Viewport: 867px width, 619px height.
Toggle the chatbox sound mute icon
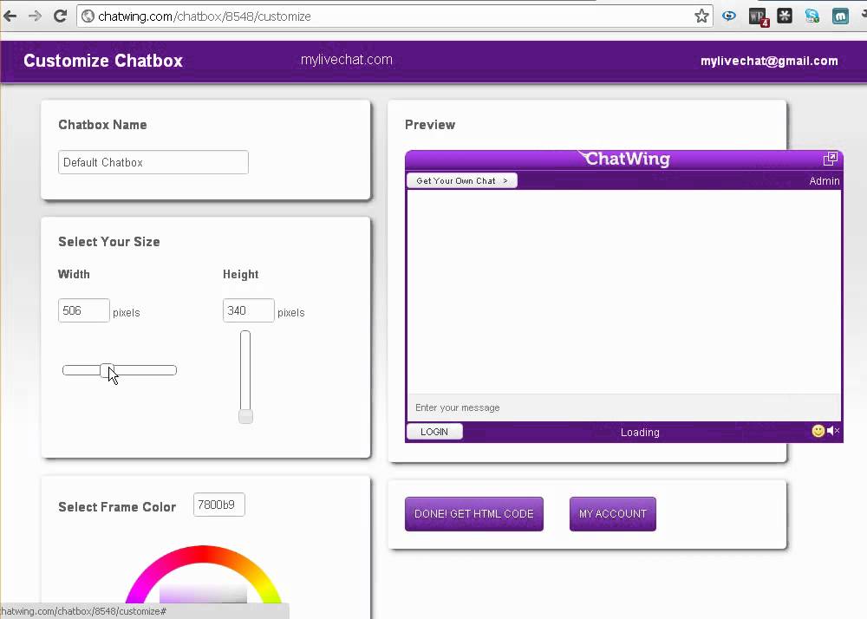point(833,431)
